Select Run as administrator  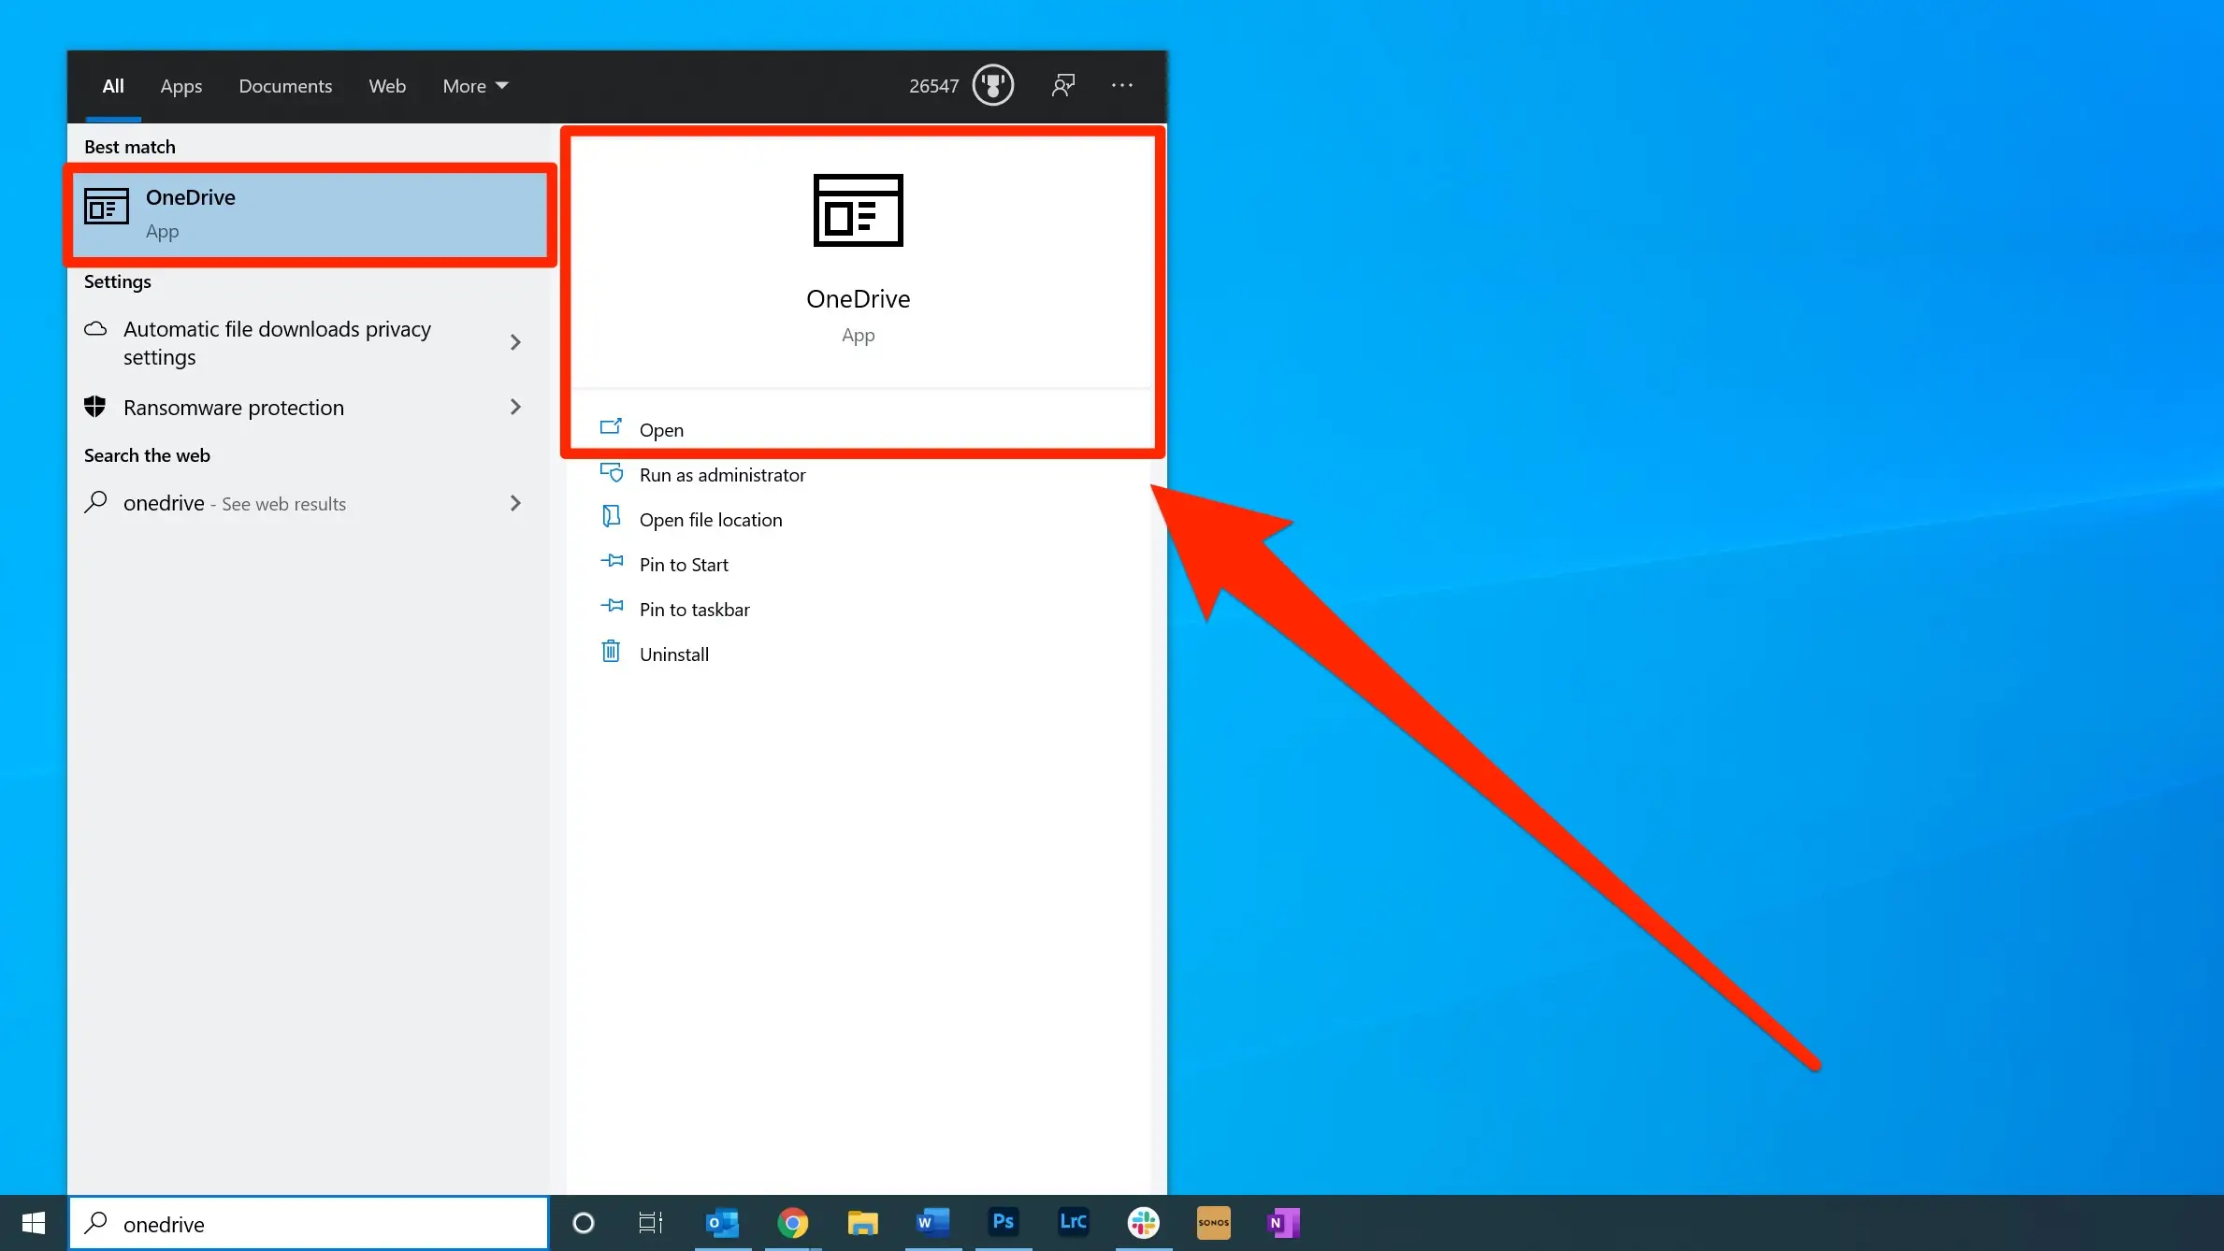721,475
